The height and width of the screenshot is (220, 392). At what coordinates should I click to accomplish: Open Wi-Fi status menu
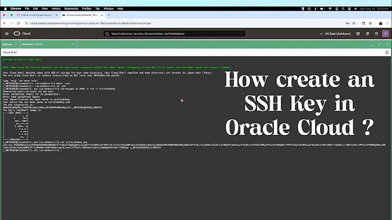330,9
